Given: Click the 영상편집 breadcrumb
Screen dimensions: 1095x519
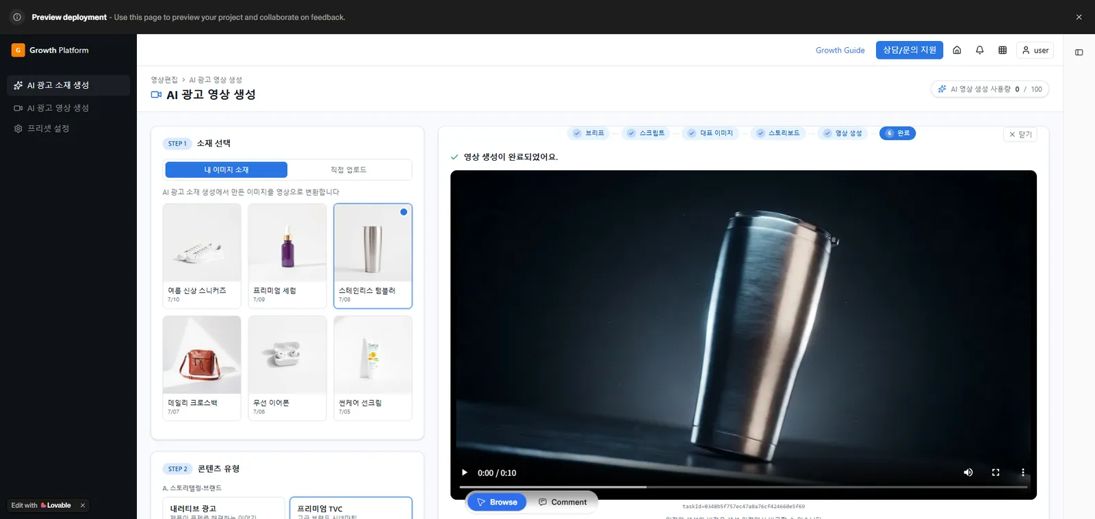Looking at the screenshot, I should [x=164, y=80].
